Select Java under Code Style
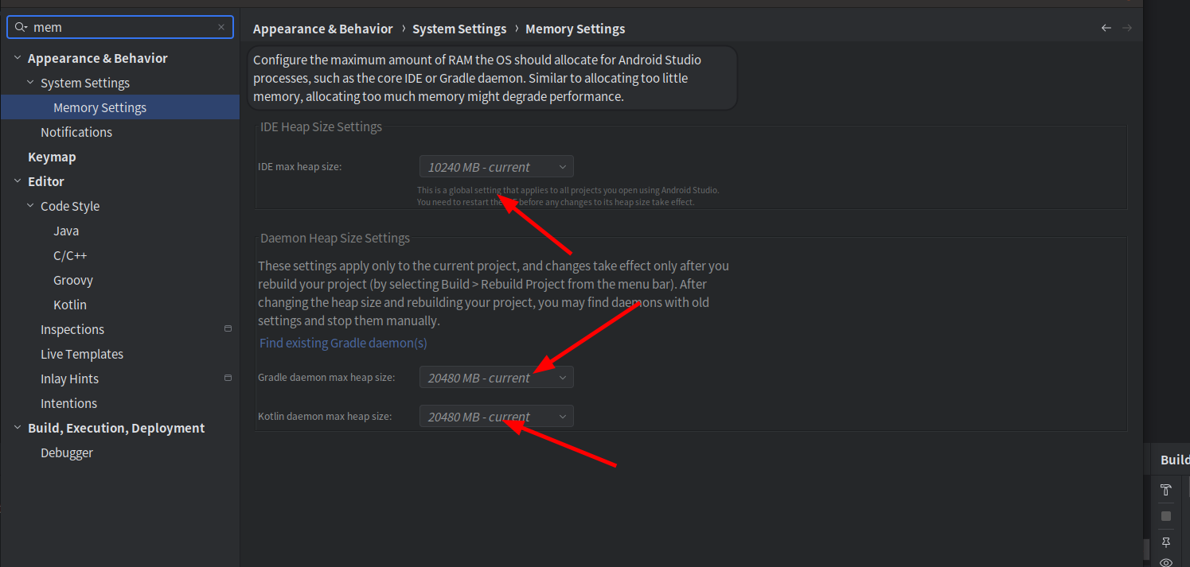This screenshot has width=1190, height=567. 66,231
